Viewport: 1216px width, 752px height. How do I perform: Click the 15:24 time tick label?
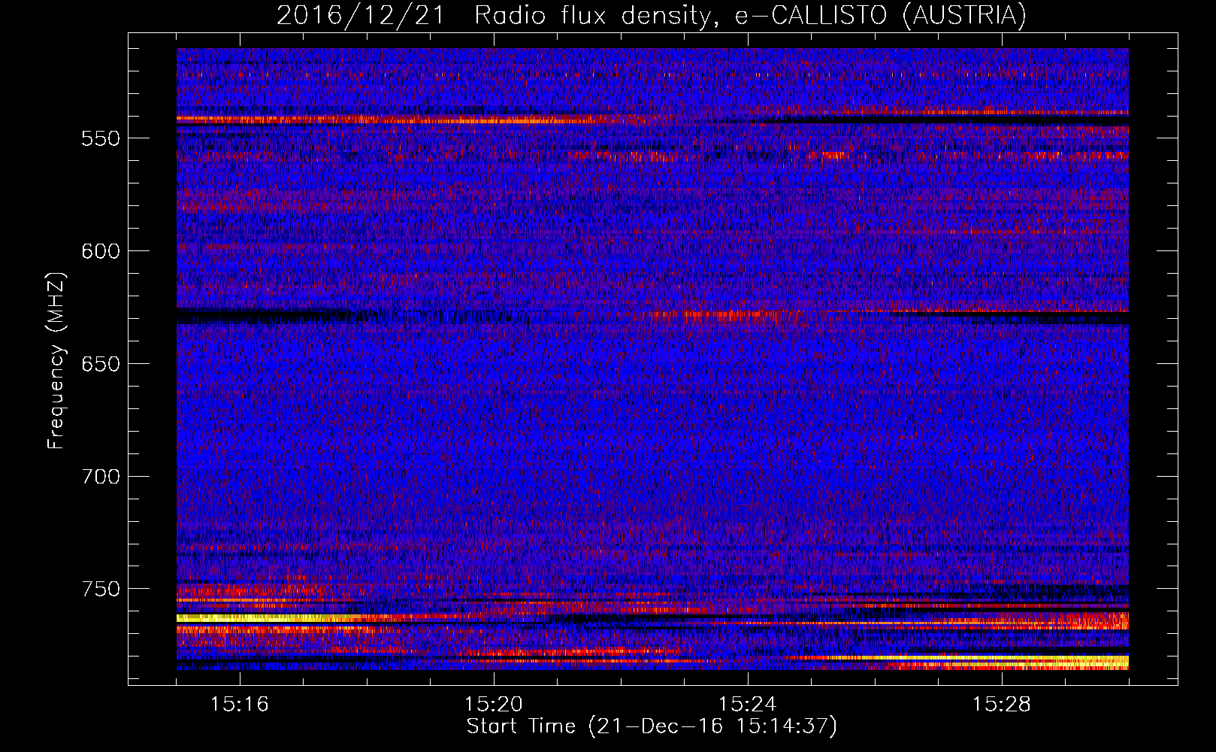click(748, 705)
